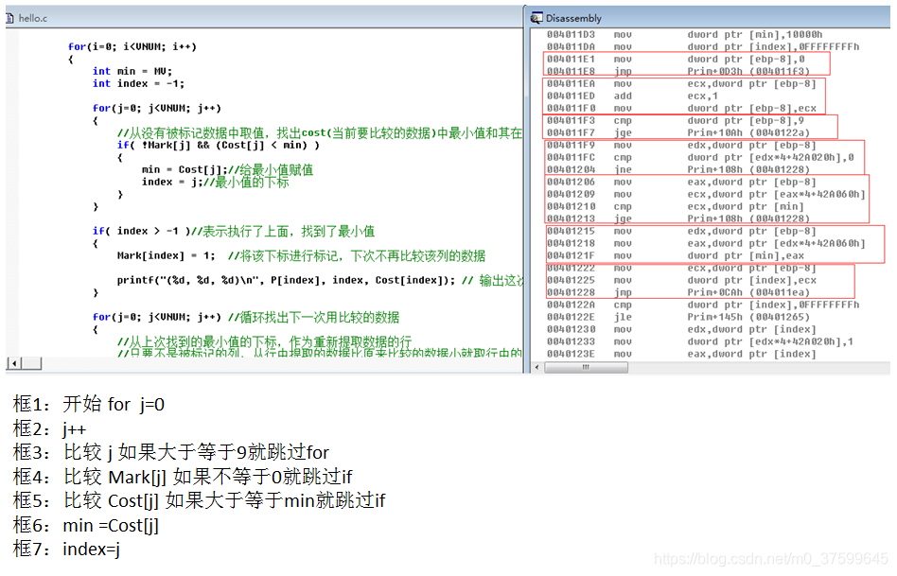
Task: Click disassembly row at address 004011F9
Action: (x=681, y=146)
